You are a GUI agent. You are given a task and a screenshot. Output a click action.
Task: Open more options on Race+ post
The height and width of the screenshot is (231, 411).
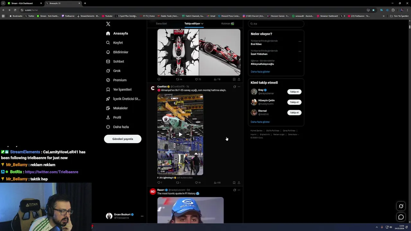[x=239, y=190]
